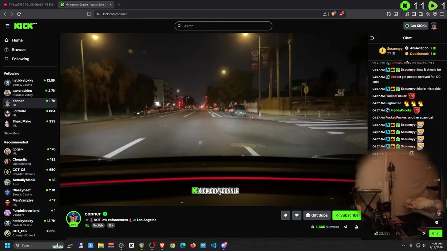
Task: Open the MaiaVampire recommended channel
Action: coord(30,202)
